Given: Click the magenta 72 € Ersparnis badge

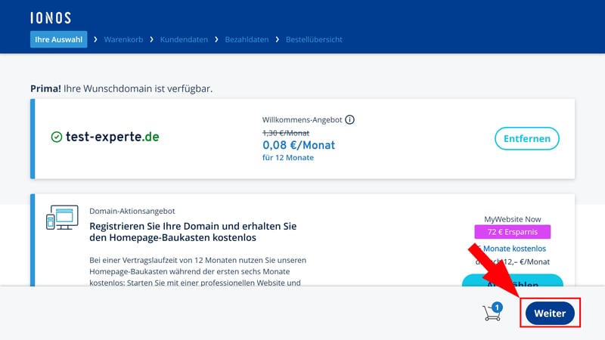Looking at the screenshot, I should click(512, 232).
